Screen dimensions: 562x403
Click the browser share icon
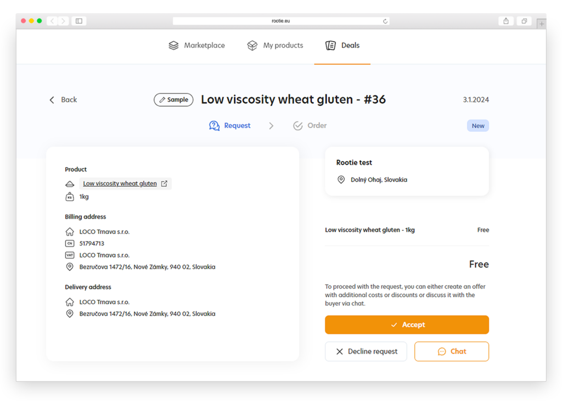(506, 21)
